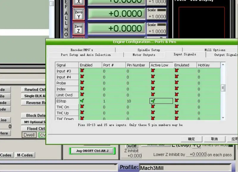238x172 pixels.
Task: Toggle Jog ON/OFF Ctrl-Alt-J button
Action: (92, 151)
